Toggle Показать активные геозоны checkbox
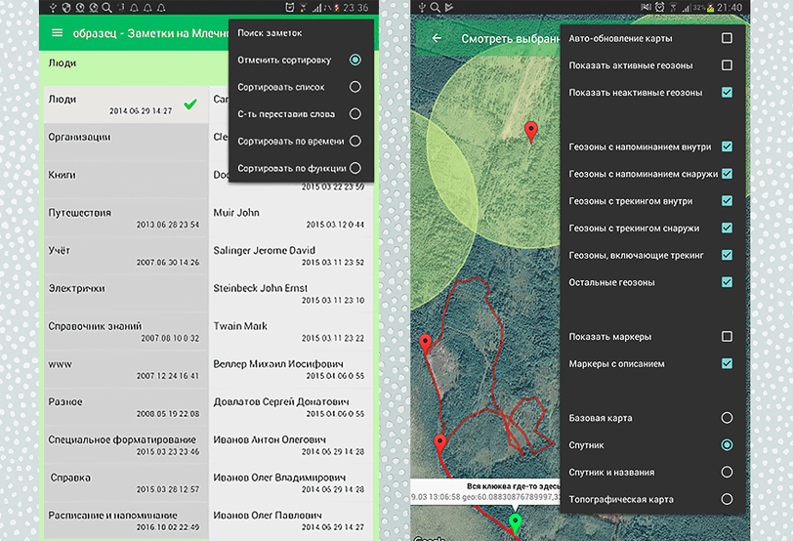The image size is (793, 541). coord(726,65)
